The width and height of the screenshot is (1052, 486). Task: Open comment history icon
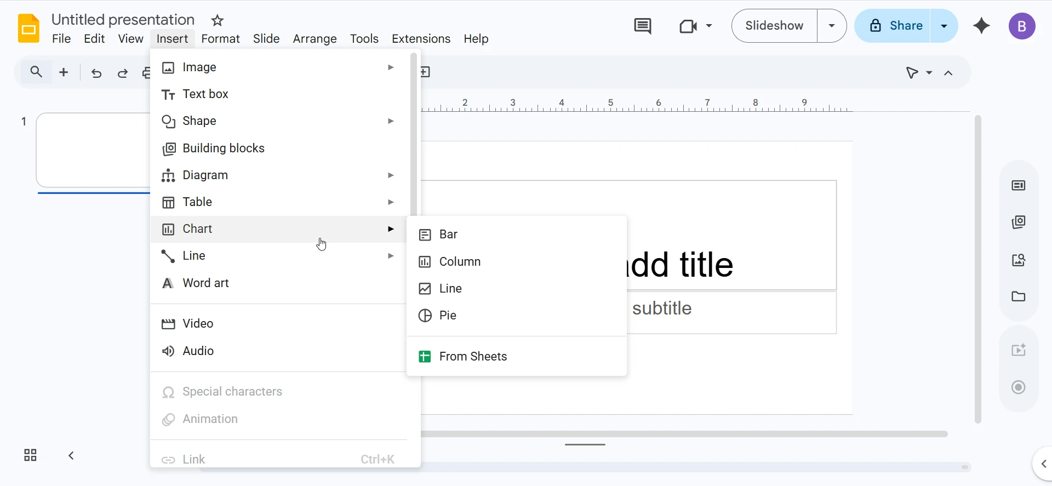coord(642,26)
